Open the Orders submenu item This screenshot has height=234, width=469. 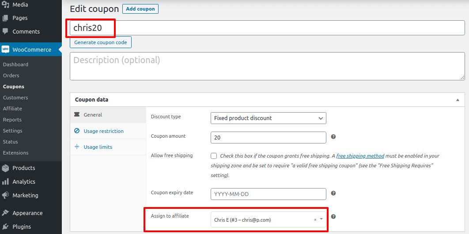click(x=11, y=75)
